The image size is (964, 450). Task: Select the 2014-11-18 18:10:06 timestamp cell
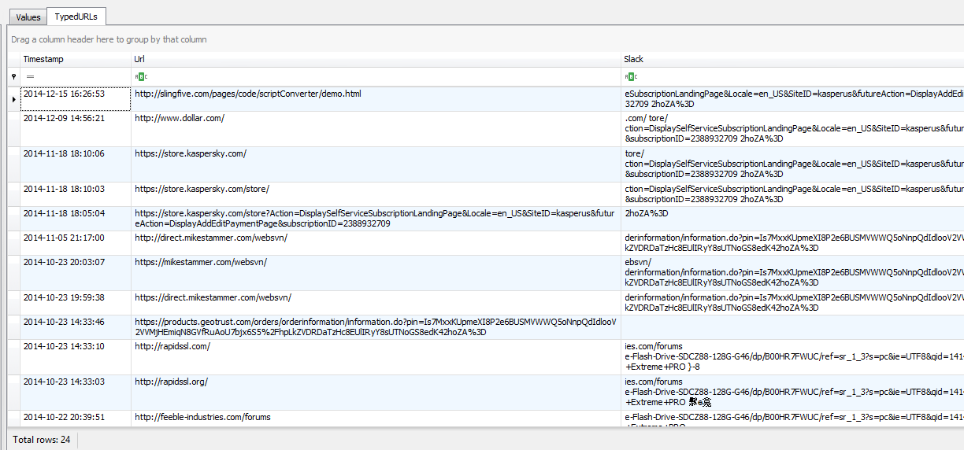(64, 153)
